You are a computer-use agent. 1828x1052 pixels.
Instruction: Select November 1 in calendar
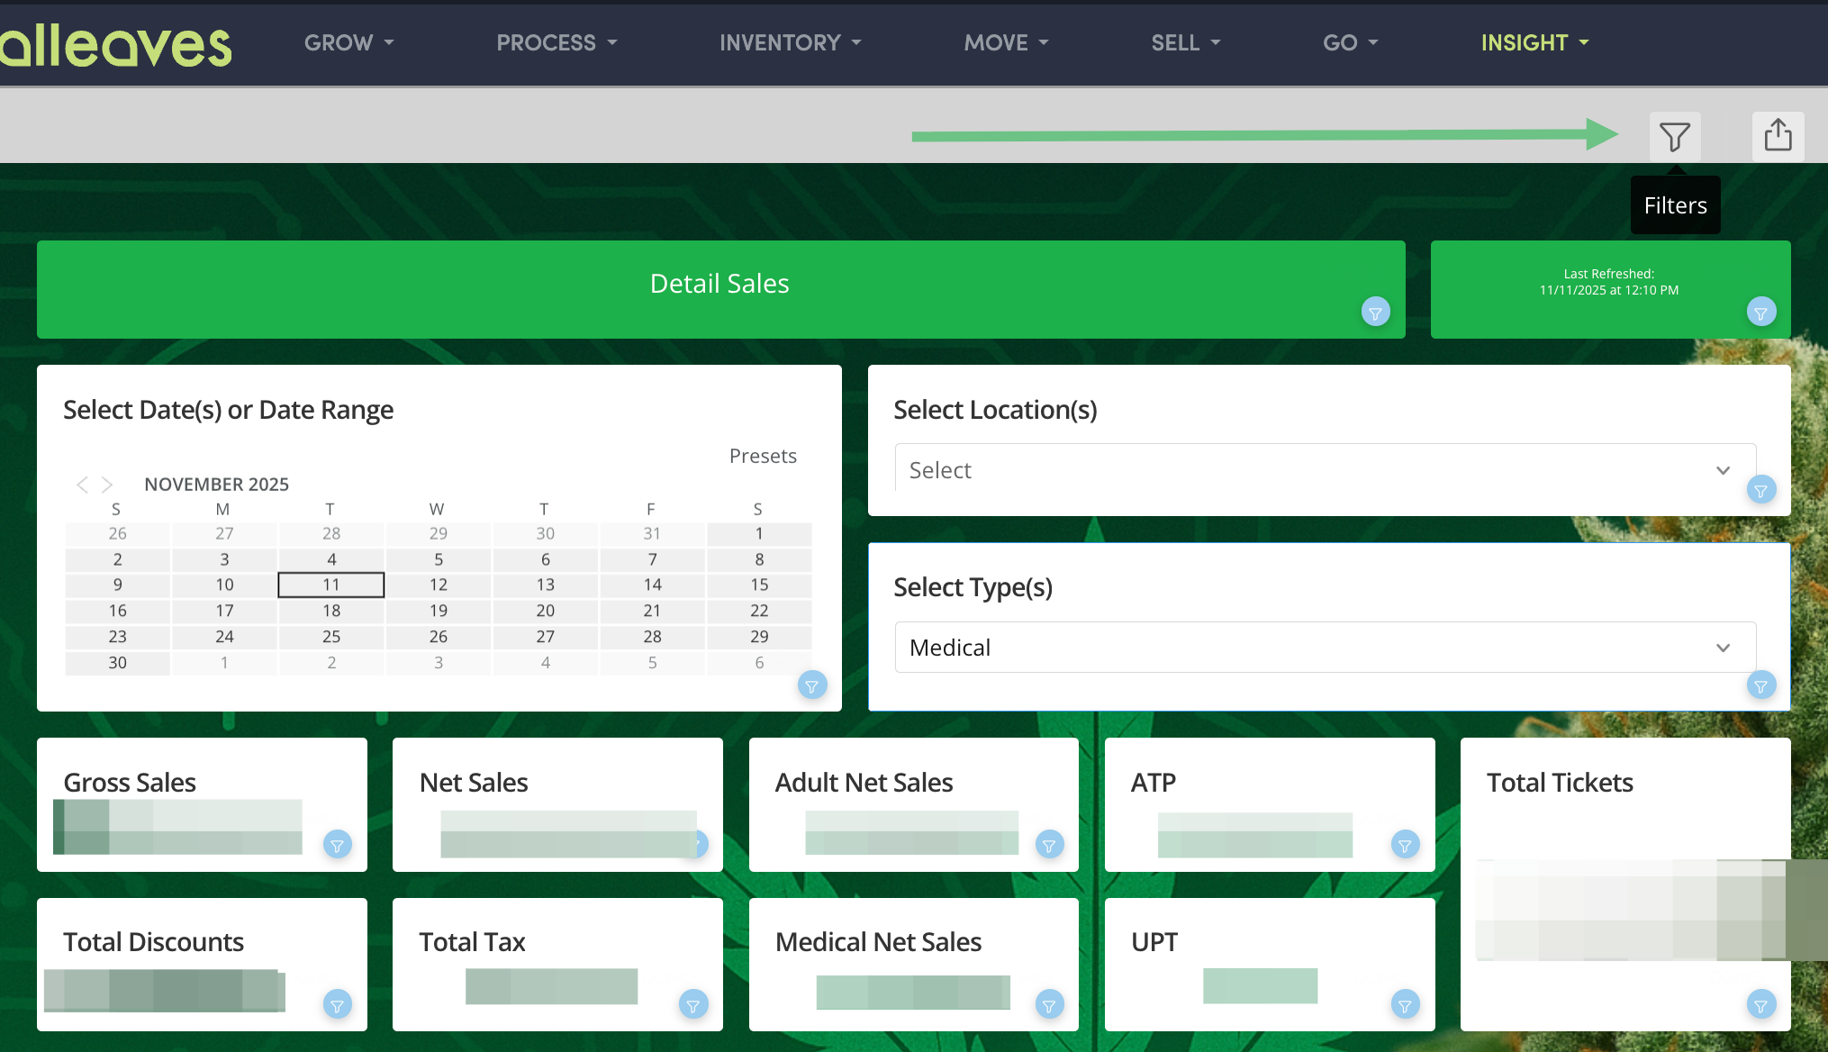coord(759,533)
